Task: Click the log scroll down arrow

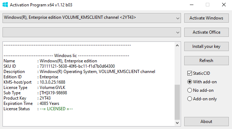Action: coord(177,123)
